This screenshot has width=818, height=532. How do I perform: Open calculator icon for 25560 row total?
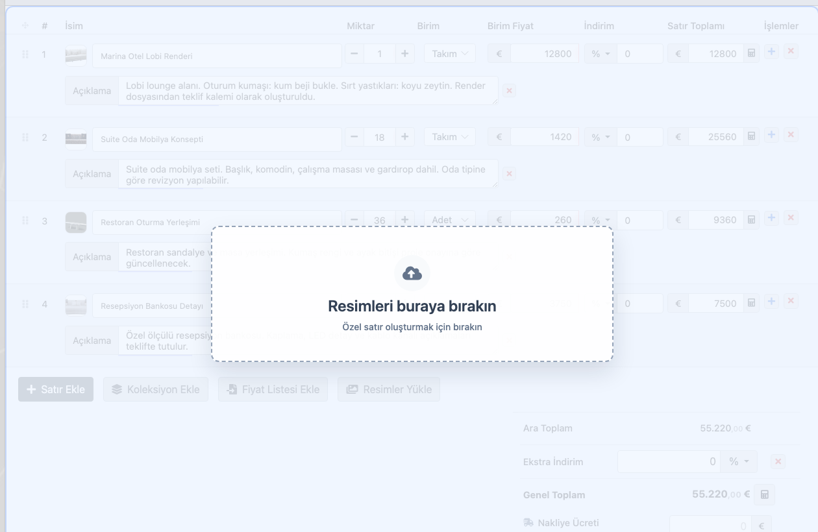tap(751, 136)
